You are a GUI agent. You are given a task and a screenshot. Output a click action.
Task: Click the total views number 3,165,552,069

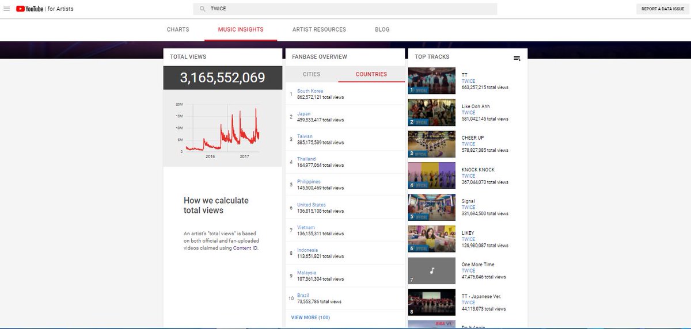(222, 78)
